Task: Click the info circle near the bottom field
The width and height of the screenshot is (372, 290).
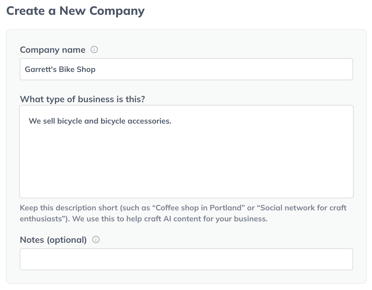Action: point(96,239)
